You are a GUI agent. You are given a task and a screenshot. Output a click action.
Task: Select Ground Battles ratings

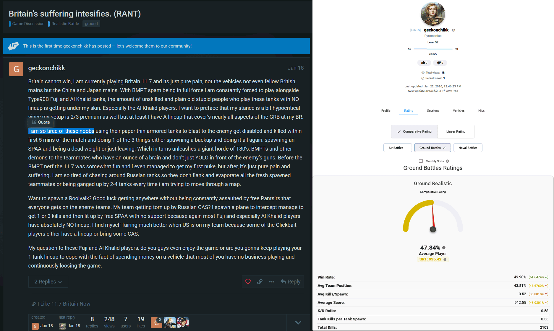(x=432, y=148)
